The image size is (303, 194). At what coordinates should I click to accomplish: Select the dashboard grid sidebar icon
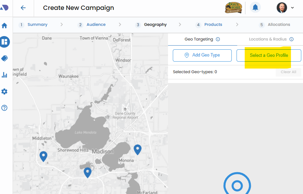(x=5, y=42)
